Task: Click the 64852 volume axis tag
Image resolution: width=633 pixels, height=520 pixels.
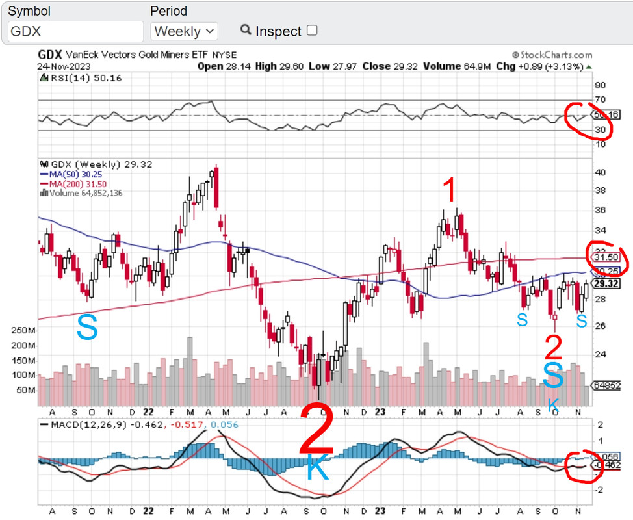Action: [x=606, y=385]
